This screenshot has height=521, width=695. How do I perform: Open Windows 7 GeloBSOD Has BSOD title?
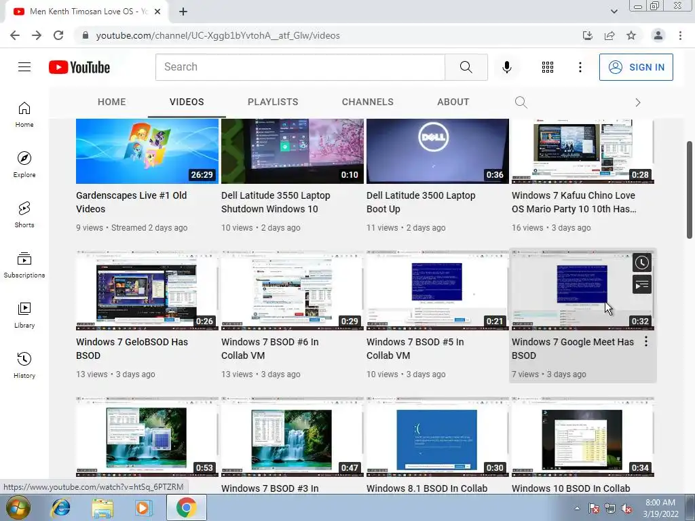pos(132,349)
